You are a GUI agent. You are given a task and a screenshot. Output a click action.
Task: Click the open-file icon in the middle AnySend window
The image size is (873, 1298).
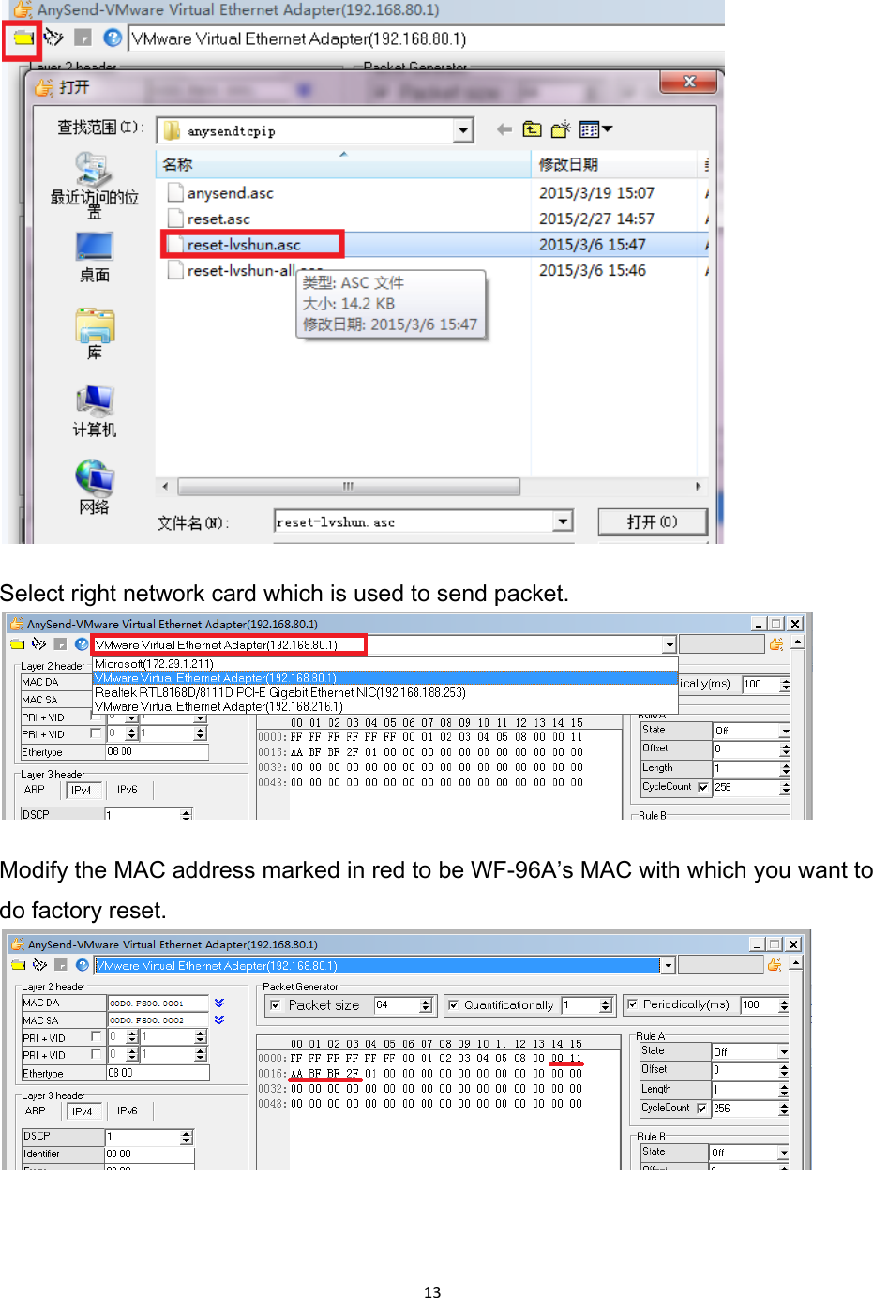click(18, 644)
